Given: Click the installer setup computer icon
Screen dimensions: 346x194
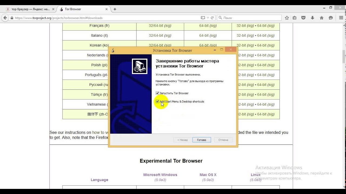Looking at the screenshot, I should pos(139,66).
